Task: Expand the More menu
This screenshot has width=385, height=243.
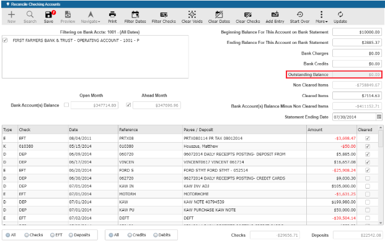Action: [x=321, y=17]
